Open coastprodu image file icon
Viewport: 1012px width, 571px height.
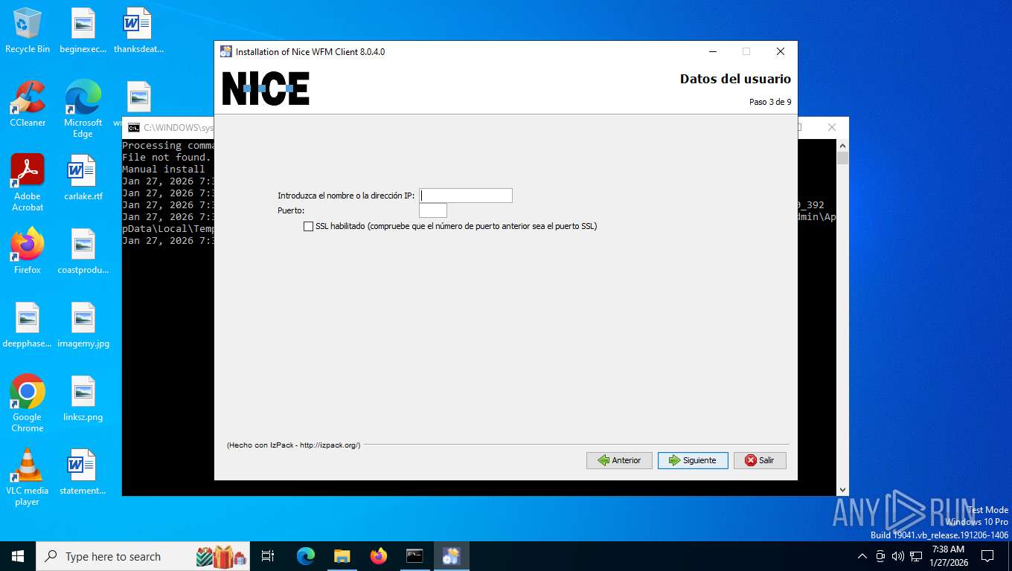coord(83,251)
